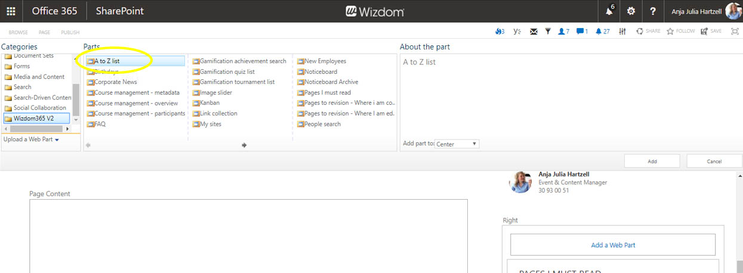743x273 pixels.
Task: Open notifications bell with badge 6
Action: click(x=609, y=11)
